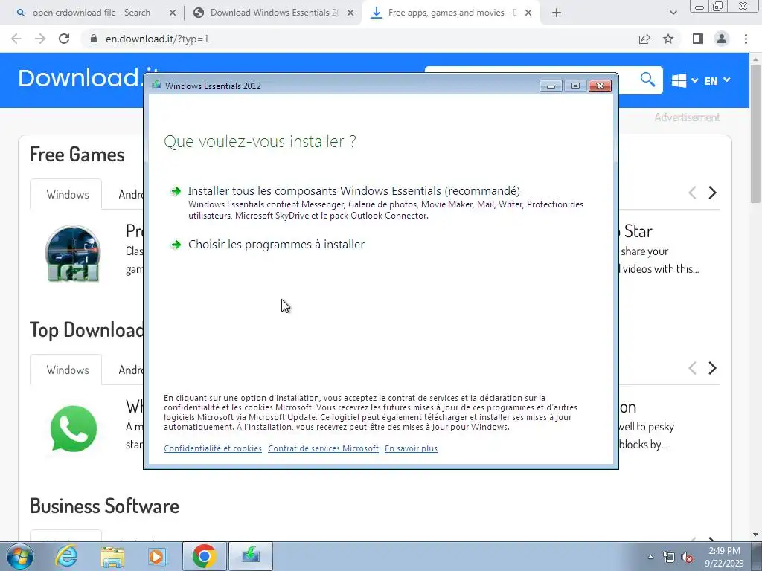762x571 pixels.
Task: Switch to Download Windows Essentials browser tab
Action: point(274,13)
